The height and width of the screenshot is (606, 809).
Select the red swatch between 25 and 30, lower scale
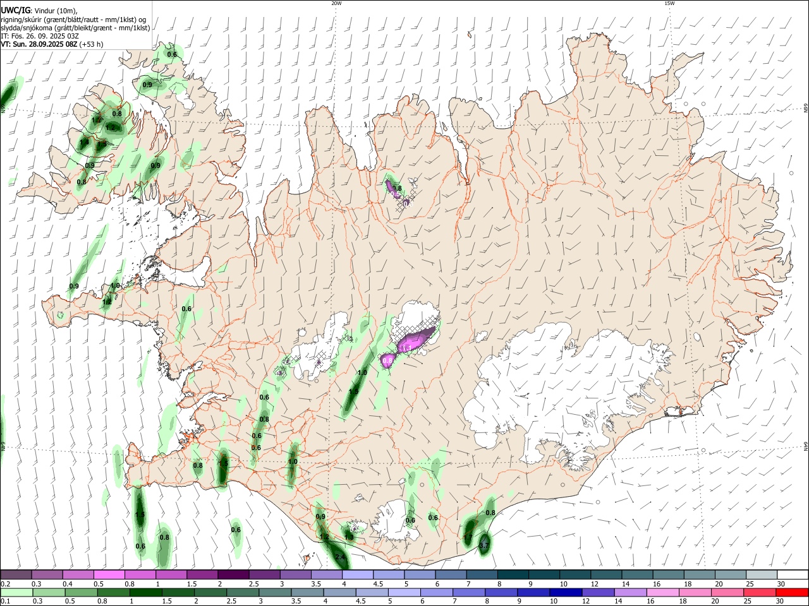(x=759, y=592)
